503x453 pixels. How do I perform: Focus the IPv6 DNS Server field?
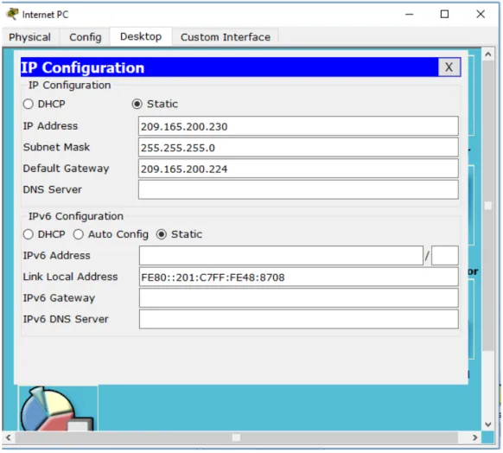pos(299,319)
